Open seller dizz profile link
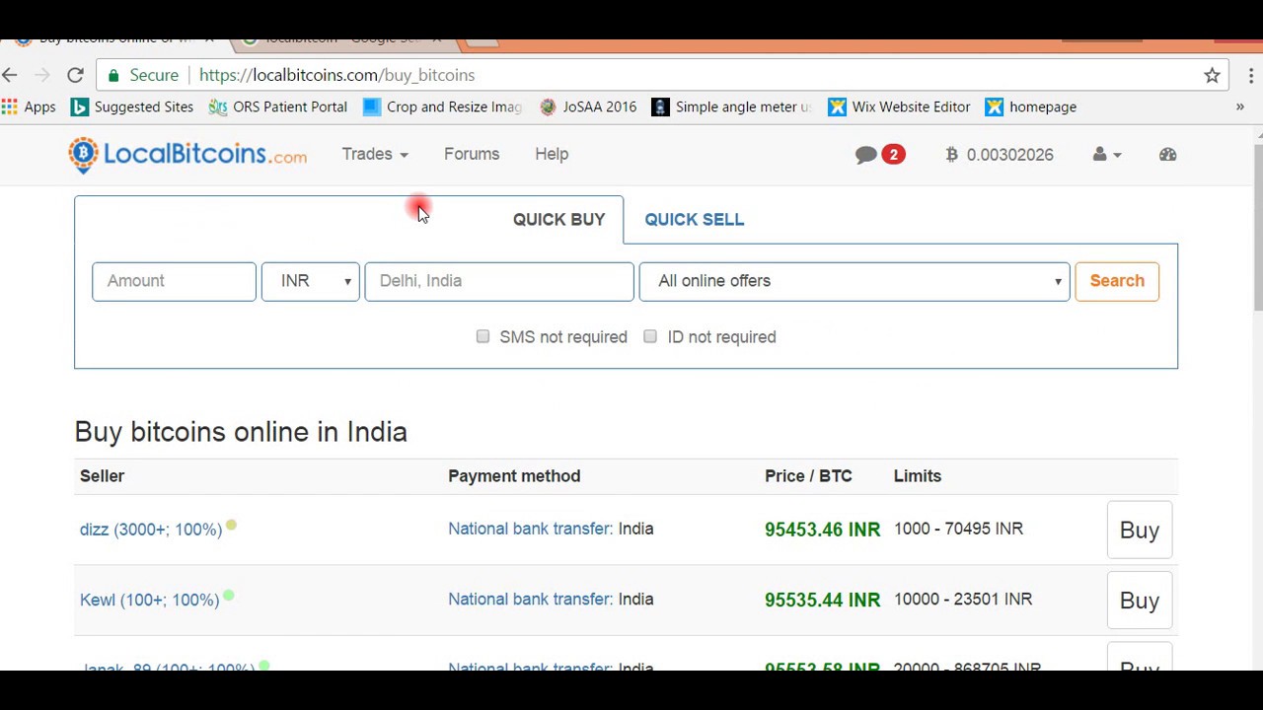This screenshot has height=710, width=1263. point(151,530)
